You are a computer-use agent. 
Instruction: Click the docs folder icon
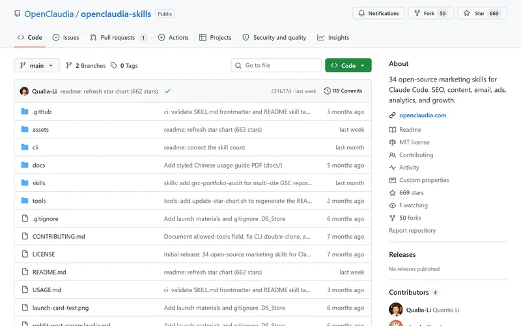click(x=25, y=165)
